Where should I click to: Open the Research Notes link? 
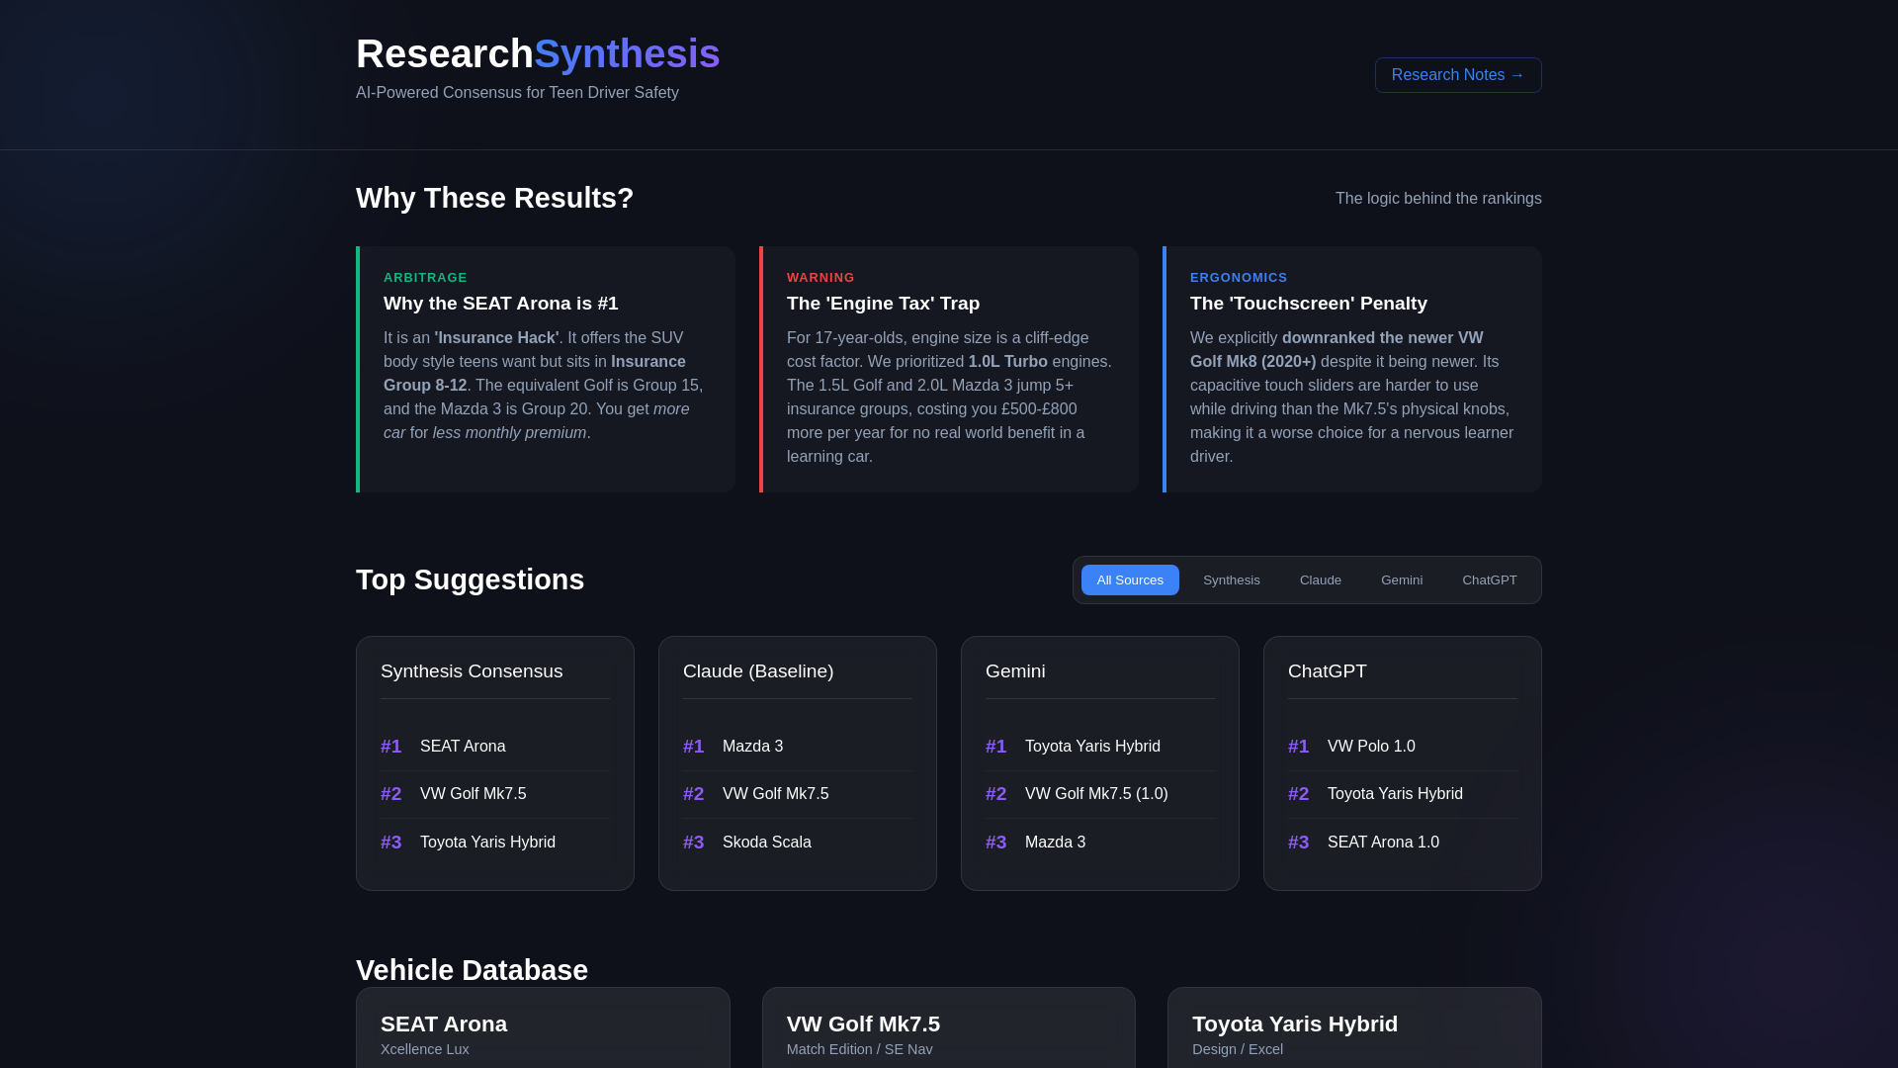[x=1458, y=75]
